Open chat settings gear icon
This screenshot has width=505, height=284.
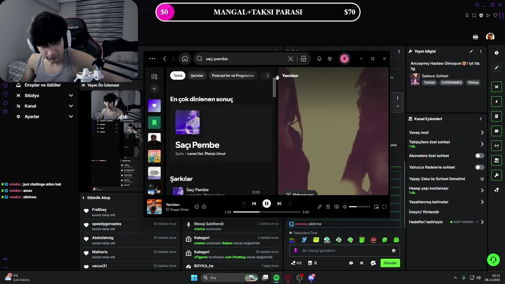pyautogui.click(x=361, y=263)
